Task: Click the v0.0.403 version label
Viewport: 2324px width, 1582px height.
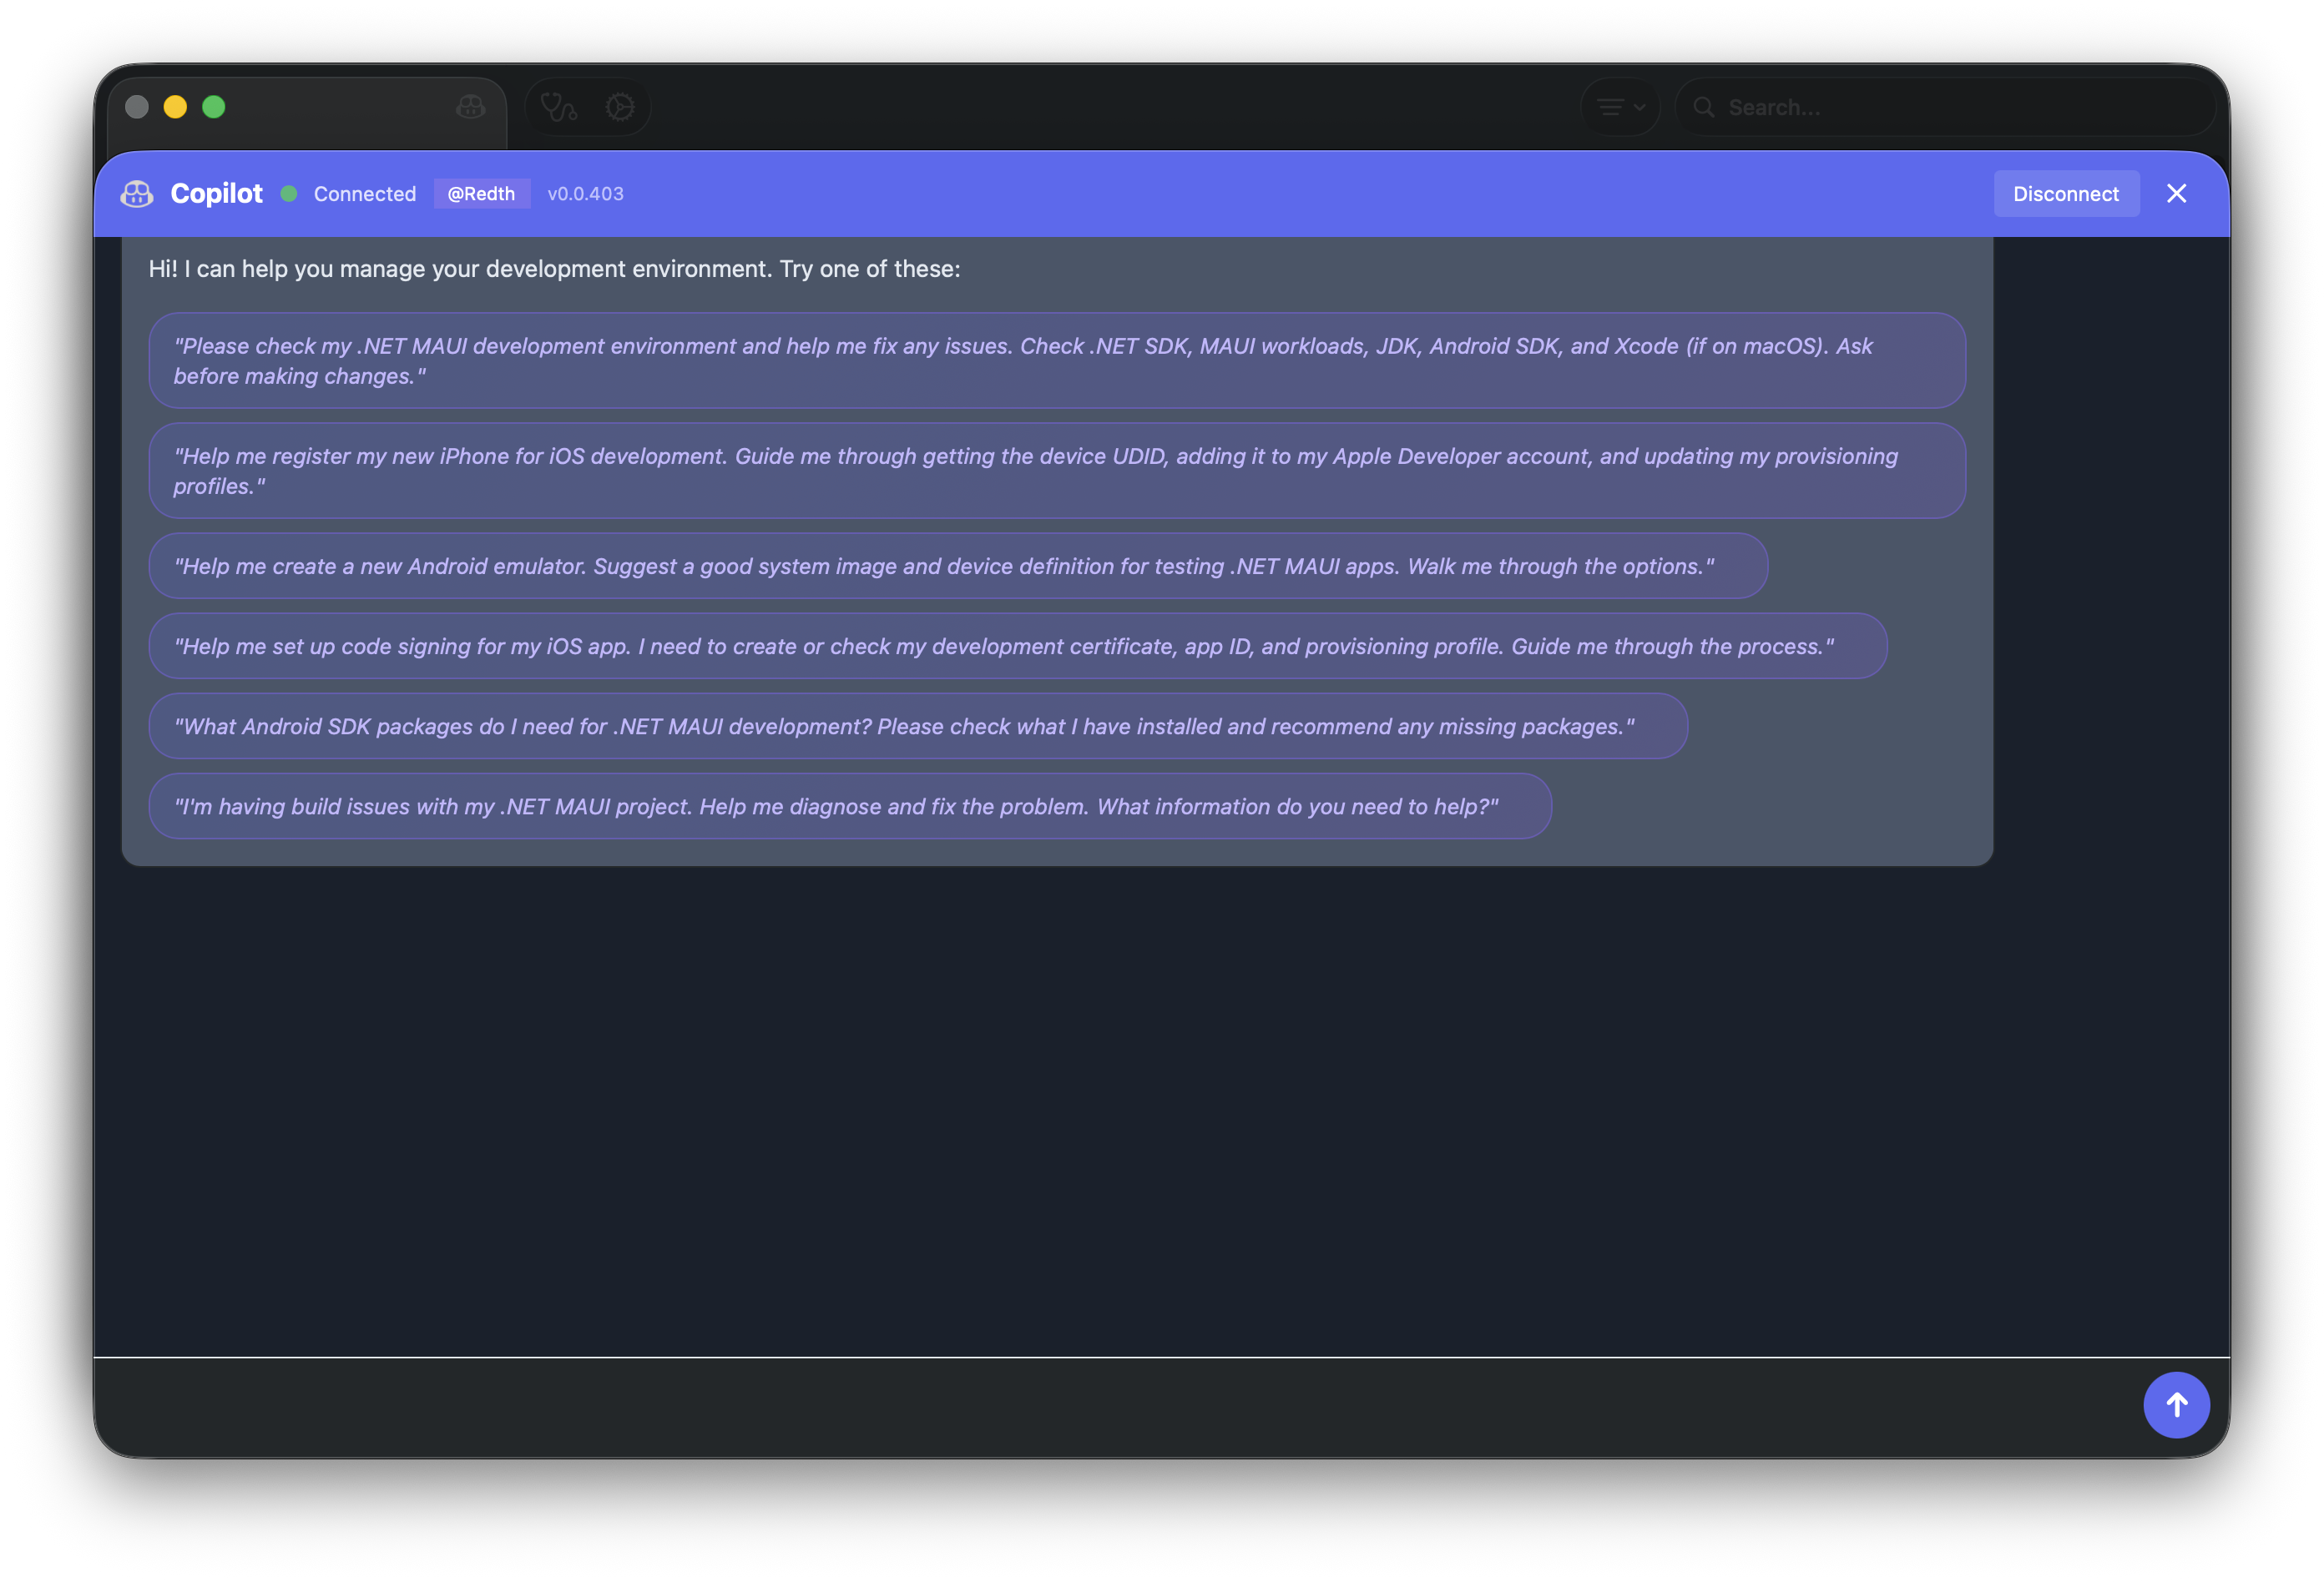Action: pos(585,194)
